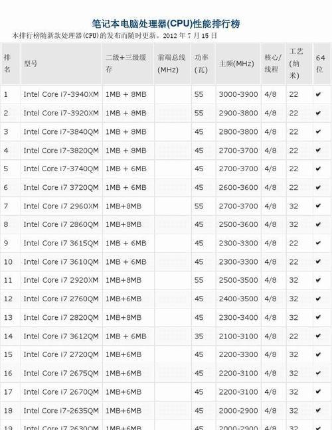Select Intel Core i7 2820QM cell
Screen dimensions: 332x430
(61, 318)
